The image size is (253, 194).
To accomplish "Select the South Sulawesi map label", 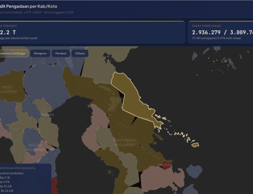I will click(x=35, y=147).
